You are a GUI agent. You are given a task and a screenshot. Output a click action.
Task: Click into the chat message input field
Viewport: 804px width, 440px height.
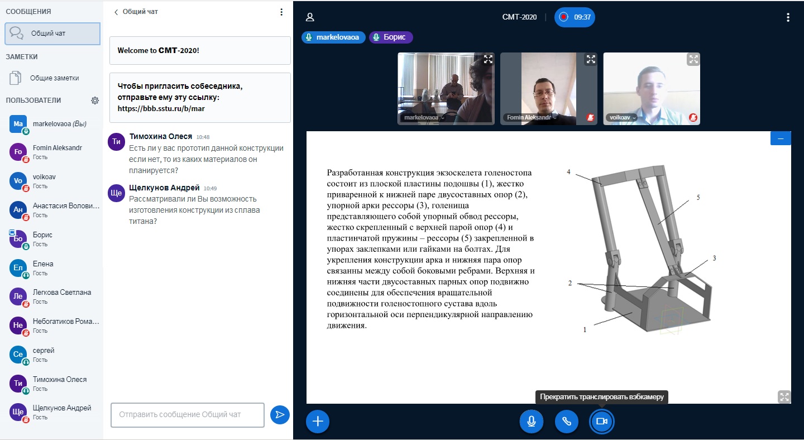(187, 415)
